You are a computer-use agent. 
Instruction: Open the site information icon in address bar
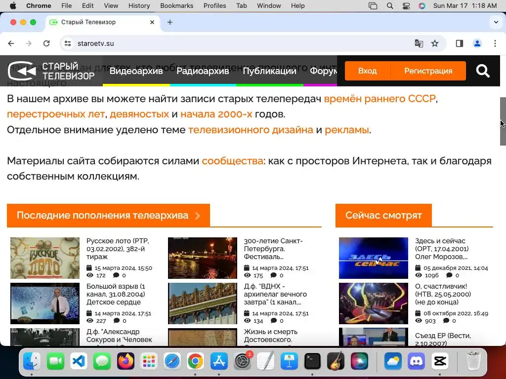click(x=67, y=43)
